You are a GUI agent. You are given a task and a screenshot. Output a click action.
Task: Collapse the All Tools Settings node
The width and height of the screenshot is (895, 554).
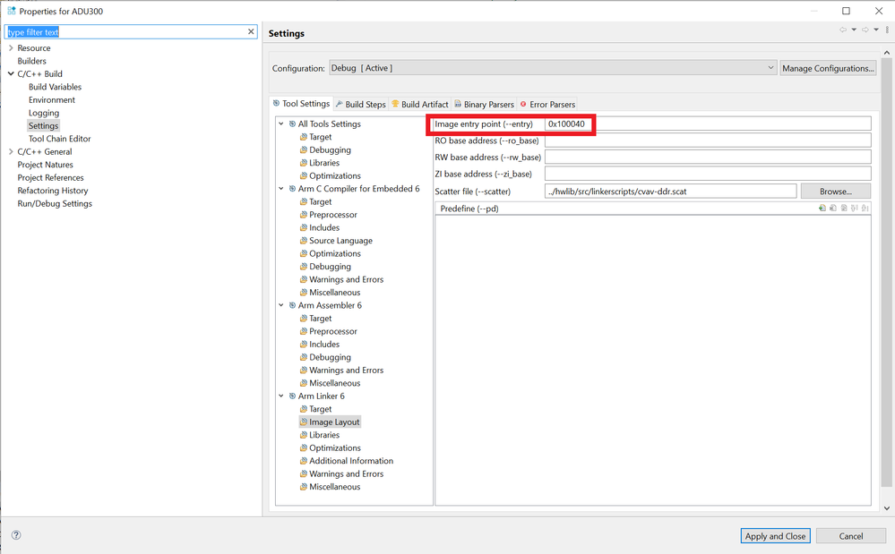point(280,124)
